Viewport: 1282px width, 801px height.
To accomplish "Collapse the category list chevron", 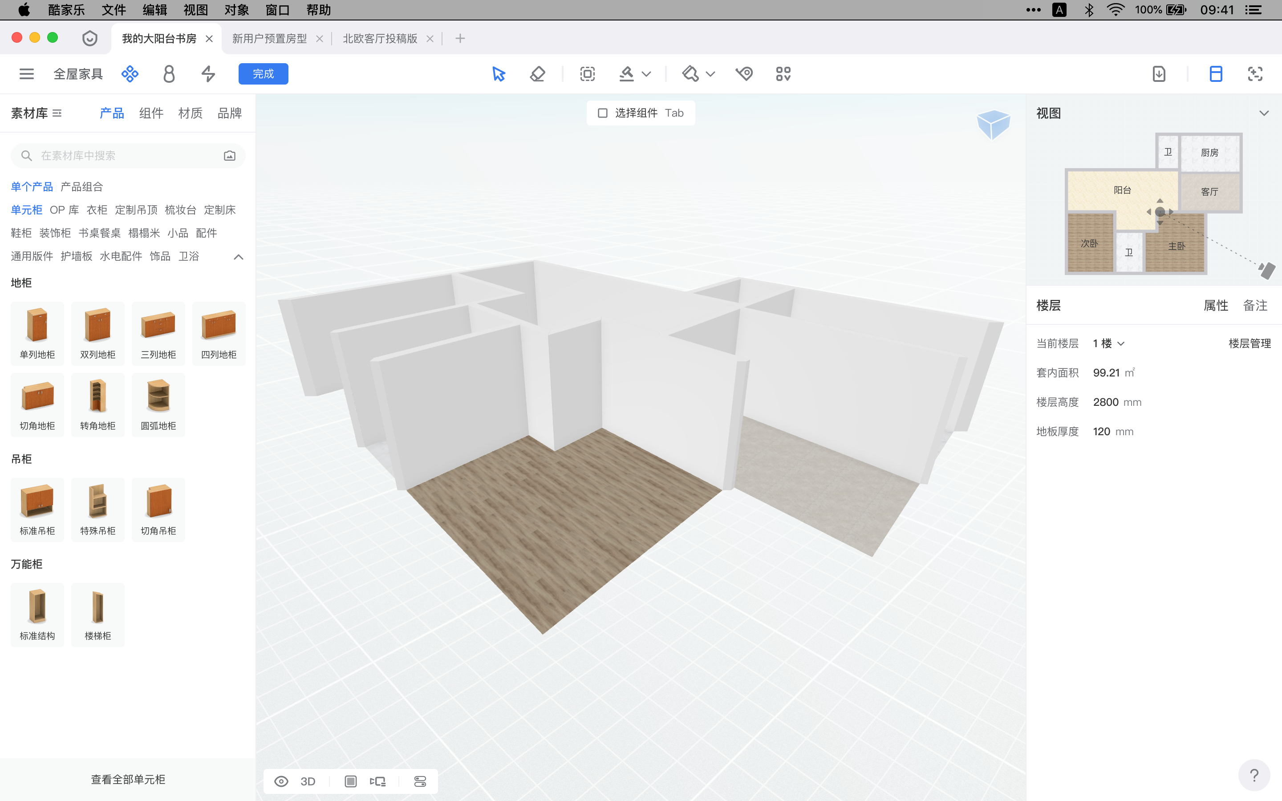I will pos(239,257).
